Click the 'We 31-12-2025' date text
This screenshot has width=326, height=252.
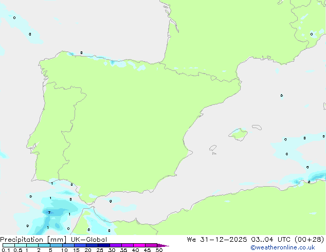click(x=217, y=240)
